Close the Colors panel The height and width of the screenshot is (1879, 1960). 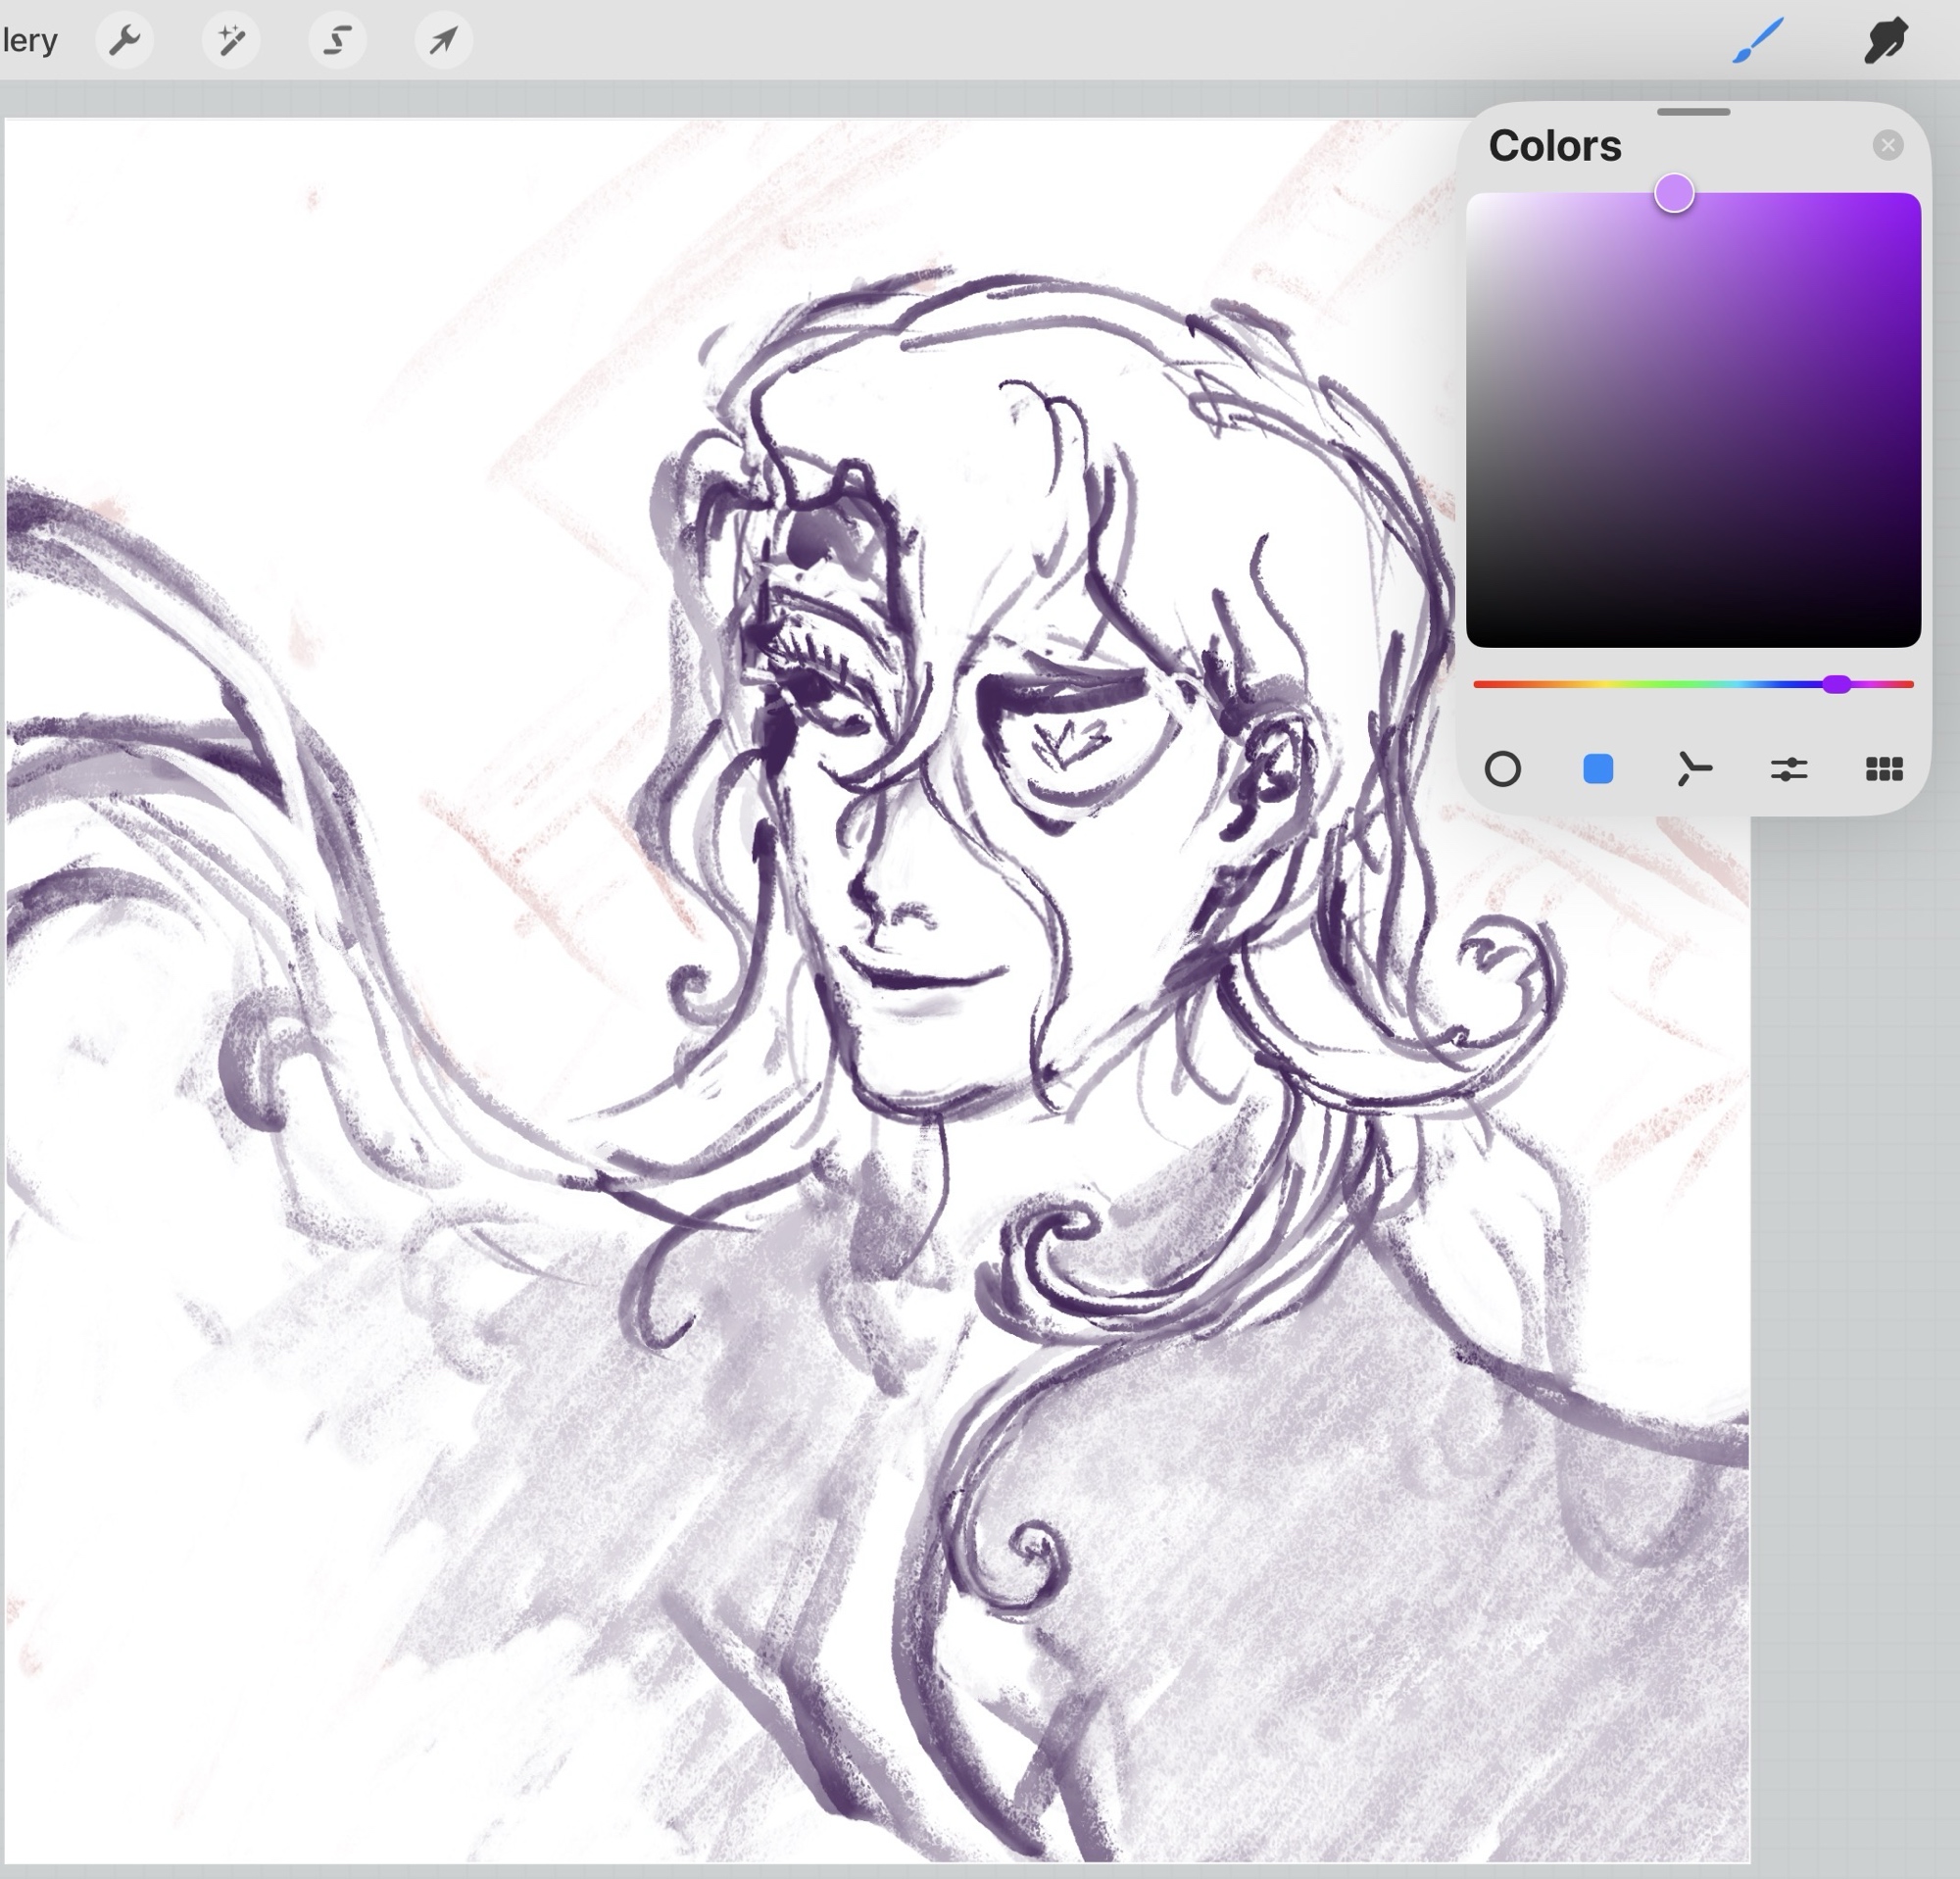click(x=1887, y=146)
